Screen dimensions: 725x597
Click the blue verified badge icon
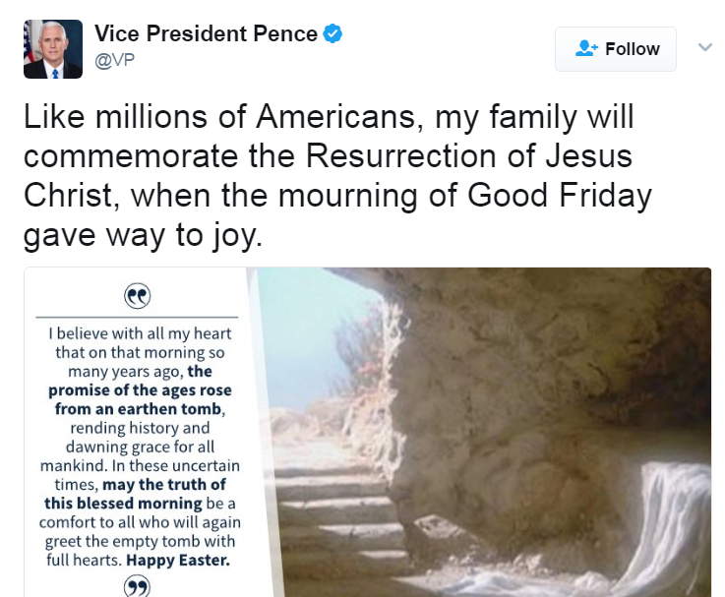[x=333, y=33]
